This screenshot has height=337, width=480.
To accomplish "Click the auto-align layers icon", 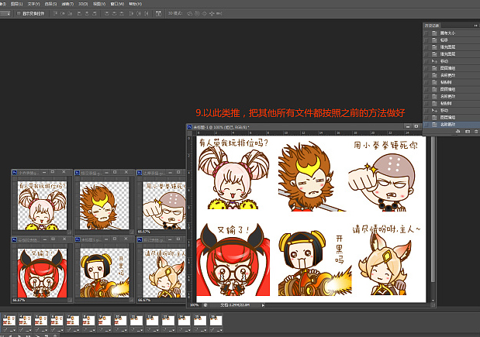I will [x=158, y=13].
